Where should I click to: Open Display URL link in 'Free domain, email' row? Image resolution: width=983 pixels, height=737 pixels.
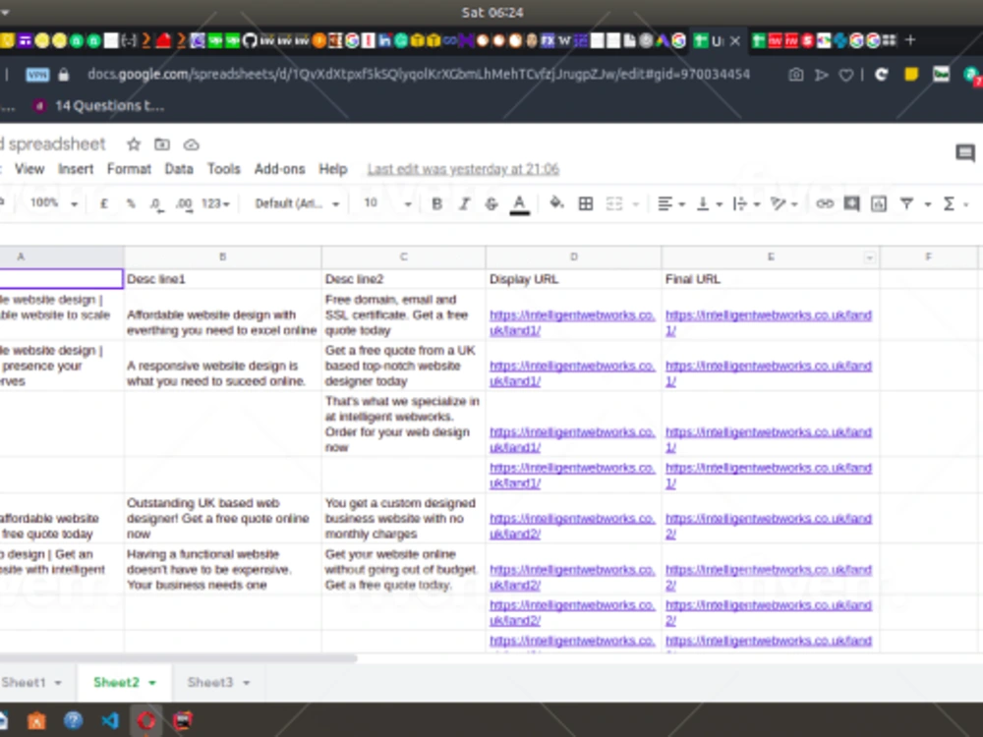click(x=572, y=322)
